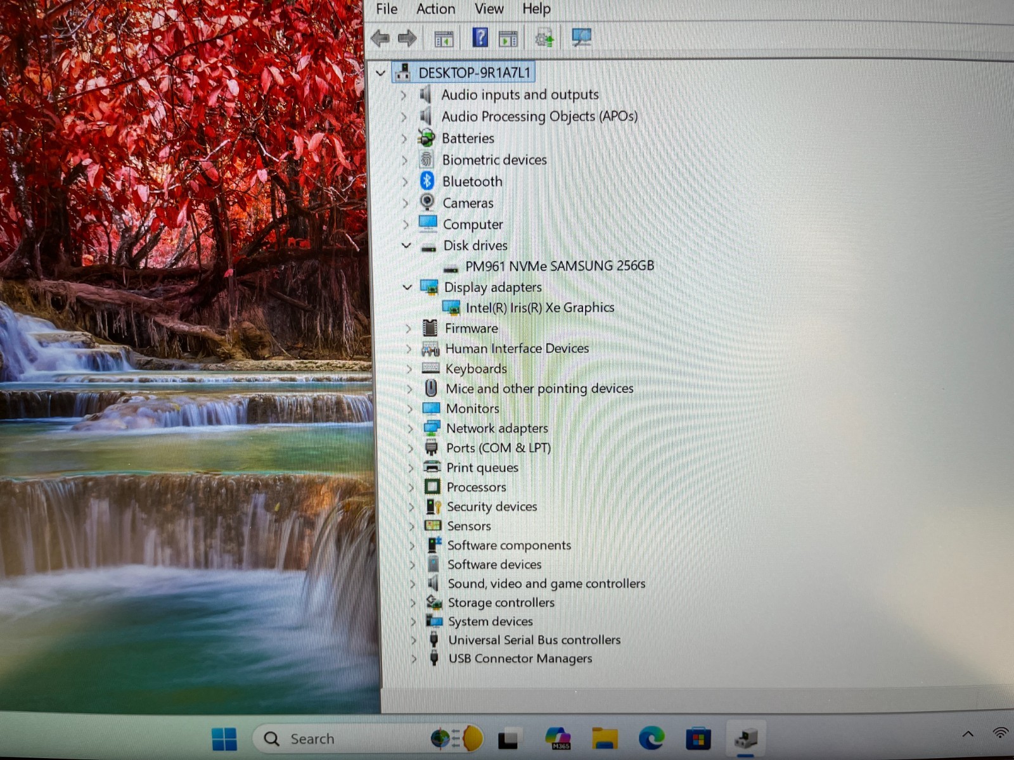Show hidden system tray icons chevron
The width and height of the screenshot is (1014, 760).
tap(968, 734)
